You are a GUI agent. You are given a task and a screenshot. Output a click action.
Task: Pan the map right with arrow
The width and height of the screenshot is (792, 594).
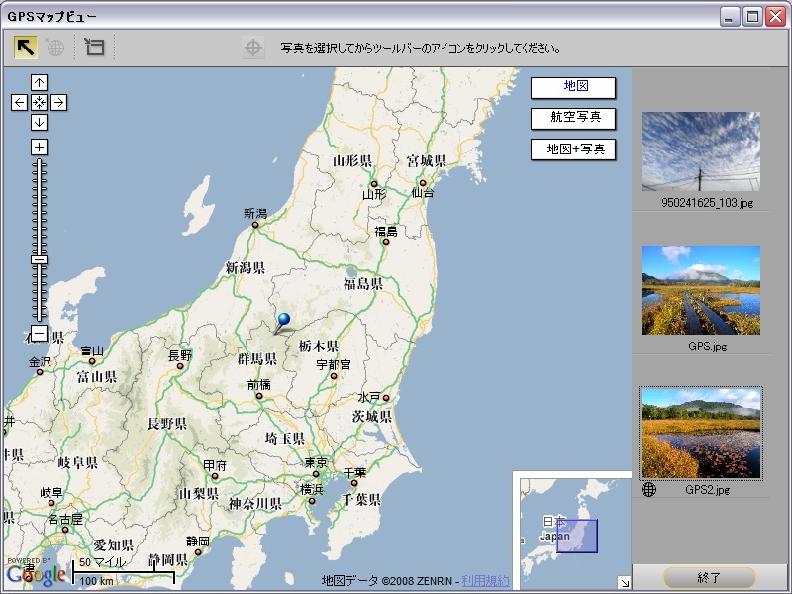pos(59,103)
